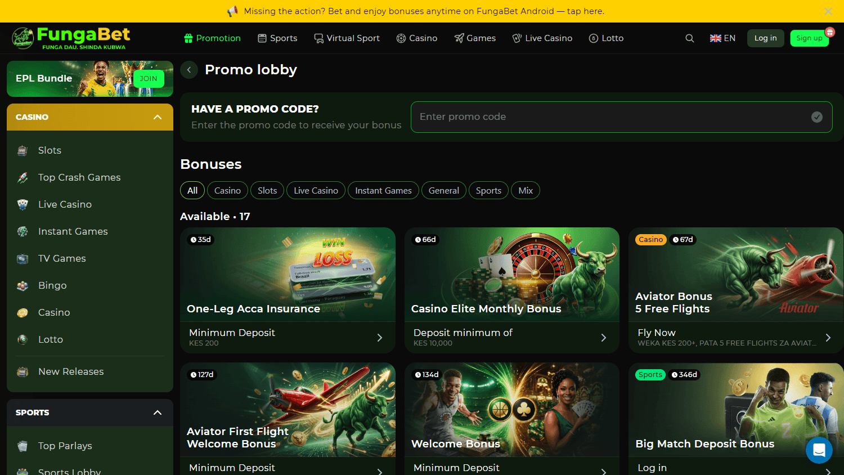Open the TV Games link
This screenshot has width=844, height=475.
coord(62,258)
